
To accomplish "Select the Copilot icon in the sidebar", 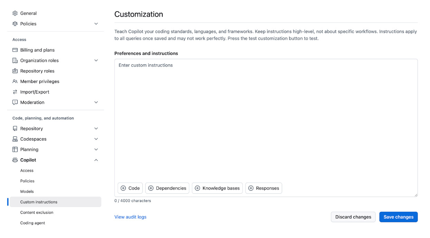I will 15,160.
